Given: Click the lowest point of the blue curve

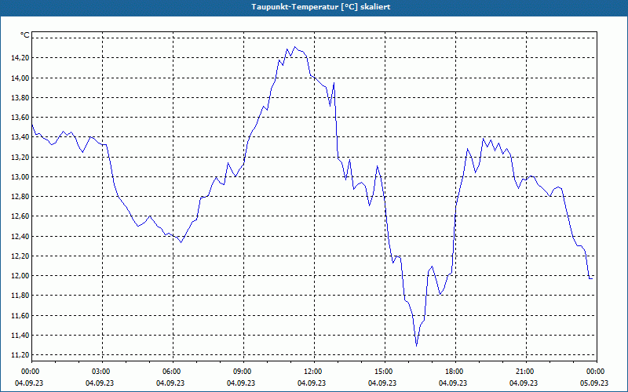Looking at the screenshot, I should point(417,346).
